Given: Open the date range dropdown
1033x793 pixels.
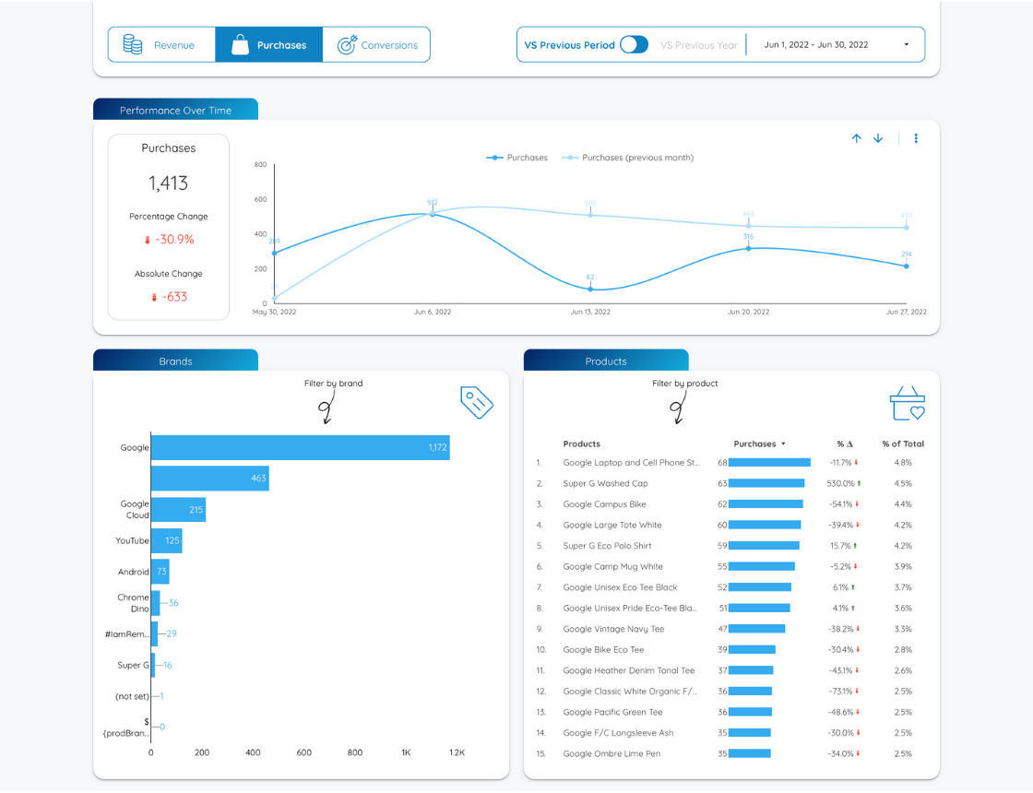Looking at the screenshot, I should pos(837,44).
